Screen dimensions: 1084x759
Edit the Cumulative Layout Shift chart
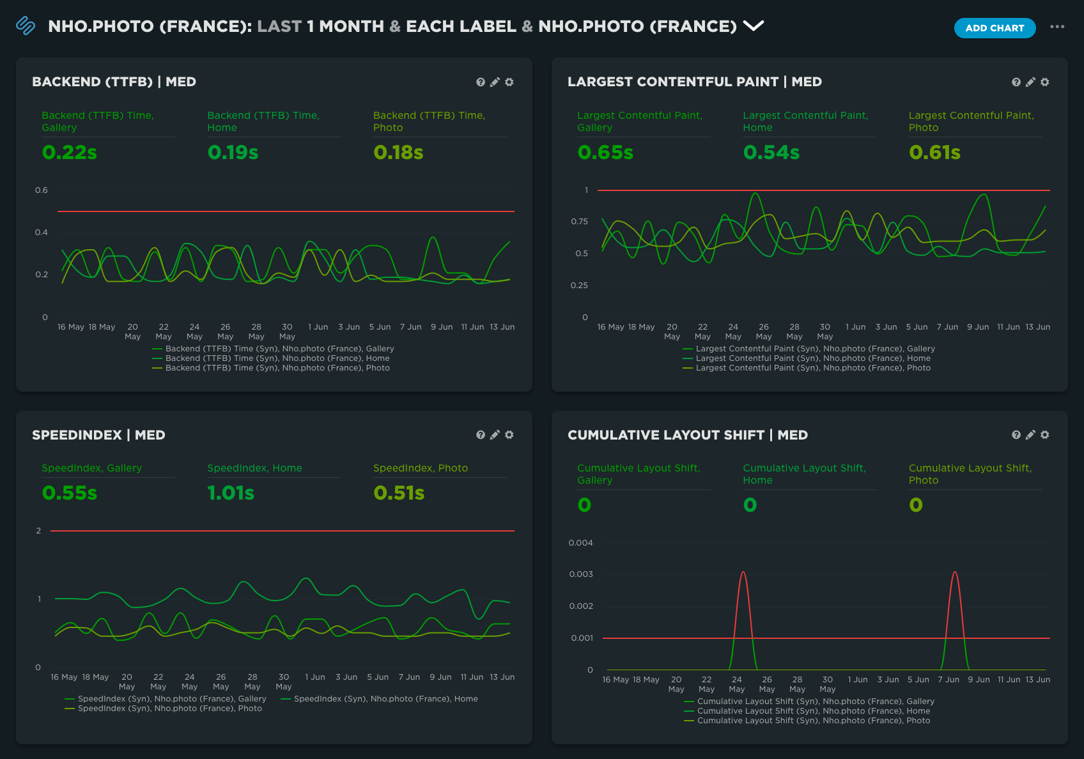click(1030, 435)
